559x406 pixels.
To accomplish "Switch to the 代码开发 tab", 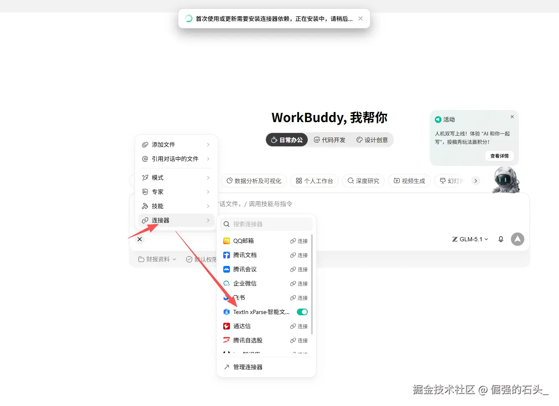I will pyautogui.click(x=330, y=140).
